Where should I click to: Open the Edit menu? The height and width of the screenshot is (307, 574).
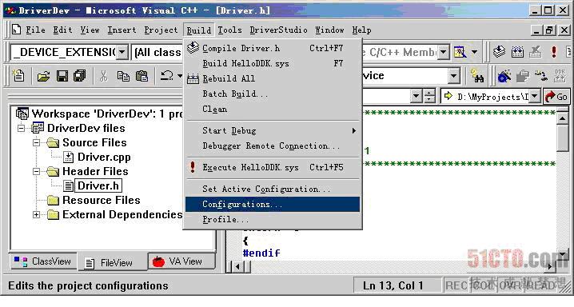(x=62, y=30)
